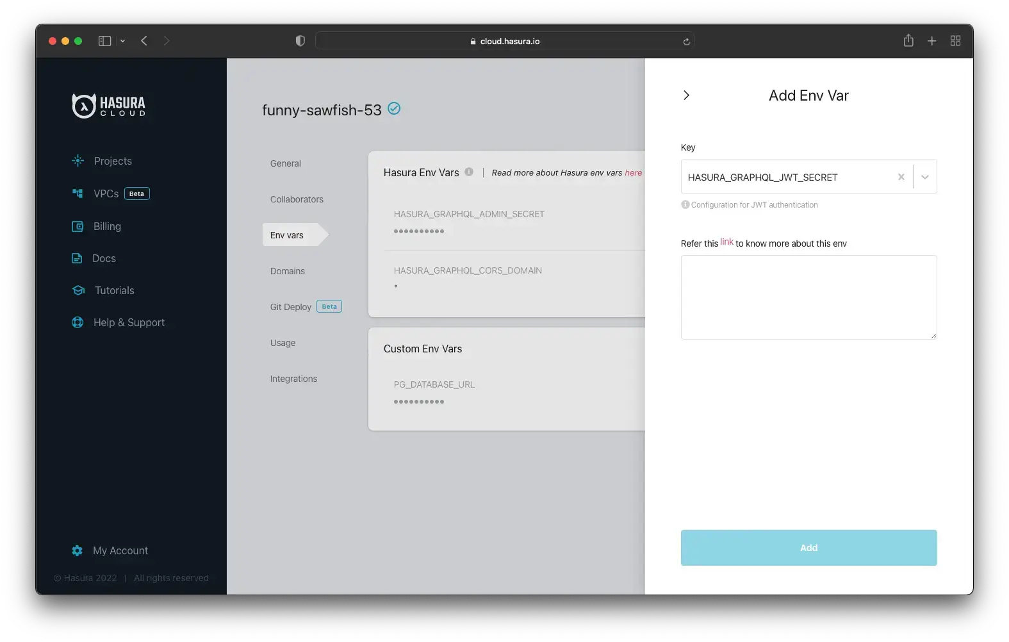The height and width of the screenshot is (642, 1009).
Task: Click the Hasura Cloud logo
Action: click(108, 106)
